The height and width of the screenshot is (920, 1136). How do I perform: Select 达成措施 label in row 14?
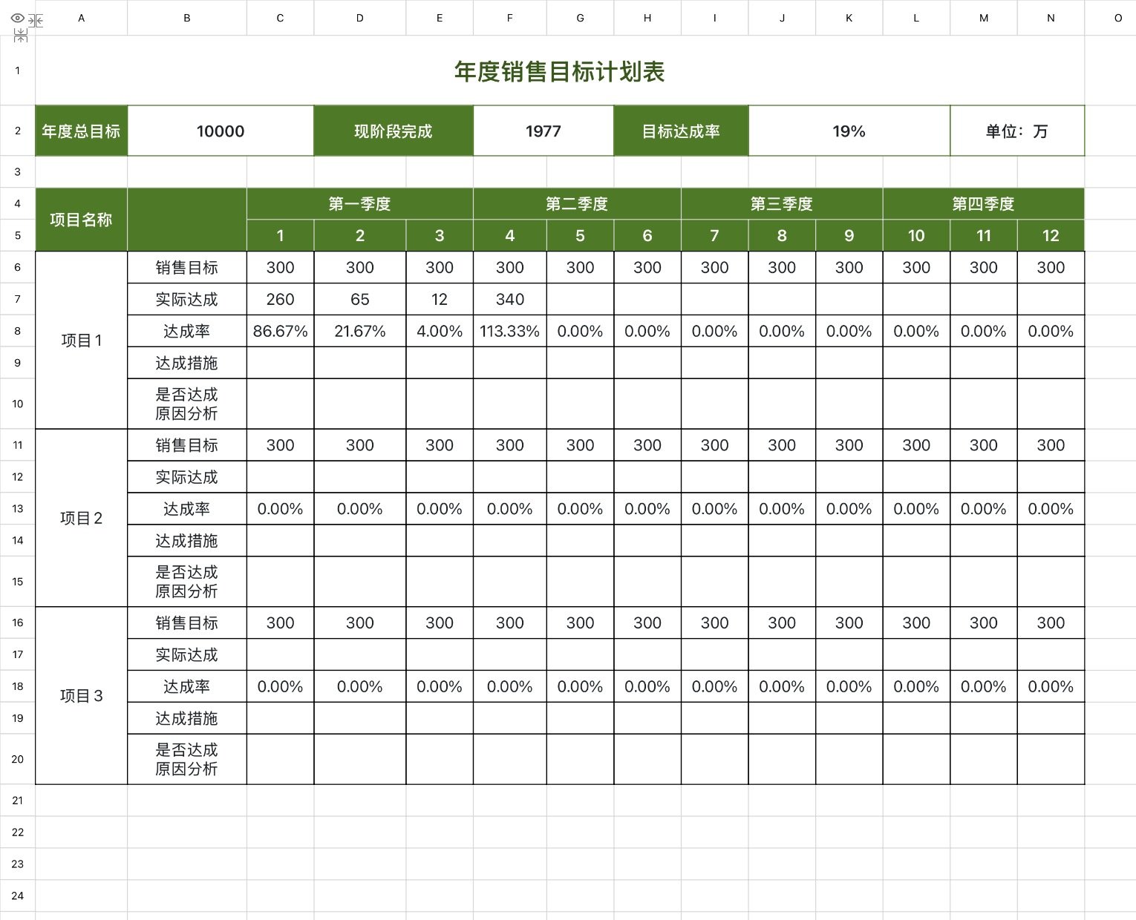tap(187, 541)
